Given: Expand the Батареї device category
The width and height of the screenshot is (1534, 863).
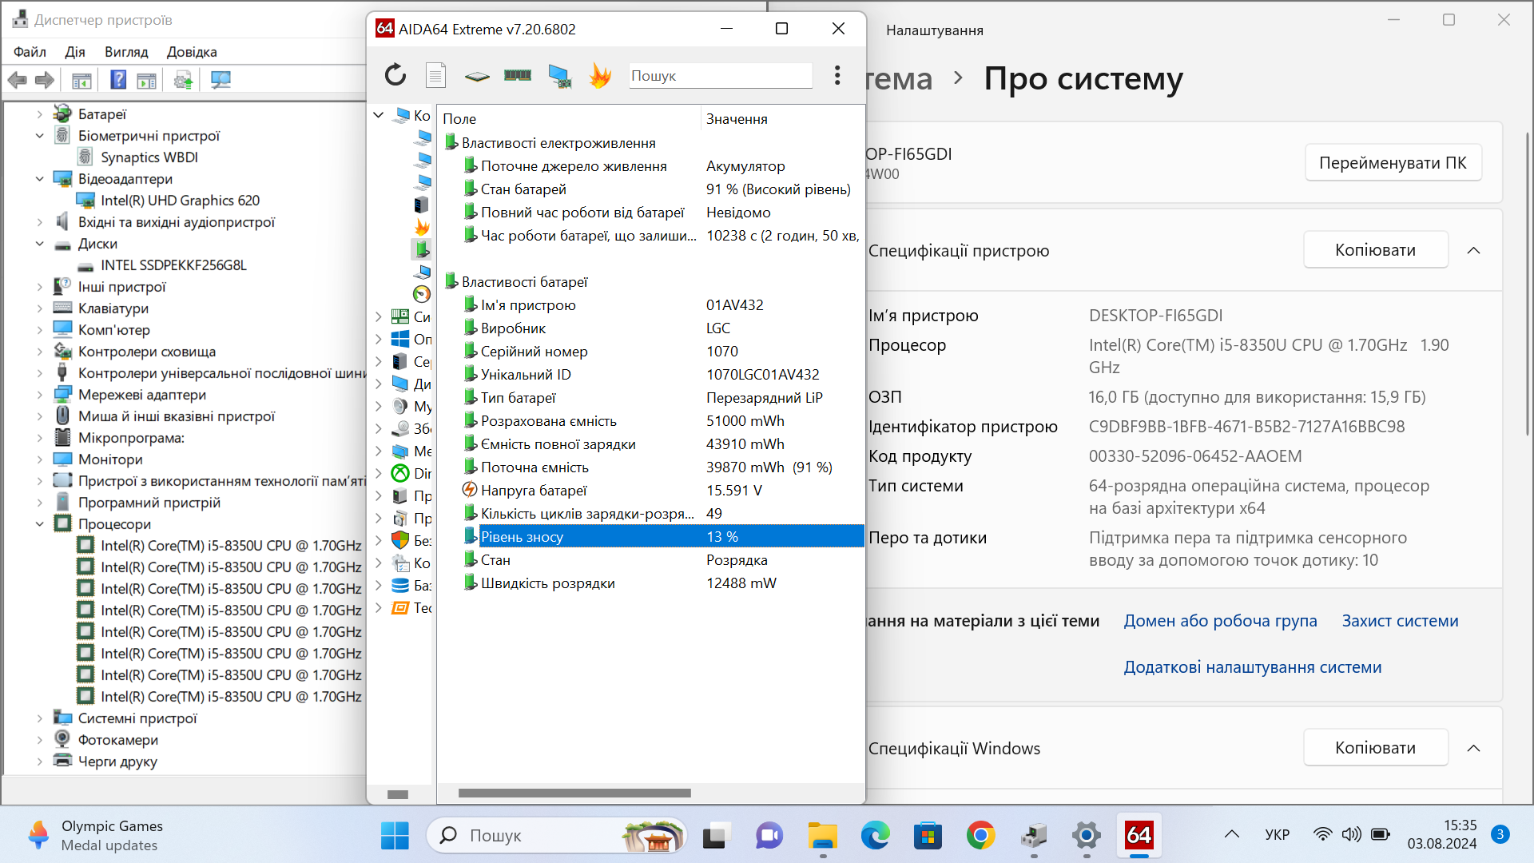Looking at the screenshot, I should click(x=40, y=114).
